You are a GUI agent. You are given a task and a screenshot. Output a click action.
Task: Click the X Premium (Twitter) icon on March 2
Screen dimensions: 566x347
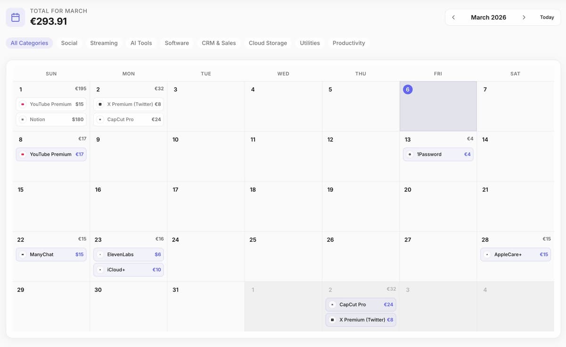pos(100,104)
